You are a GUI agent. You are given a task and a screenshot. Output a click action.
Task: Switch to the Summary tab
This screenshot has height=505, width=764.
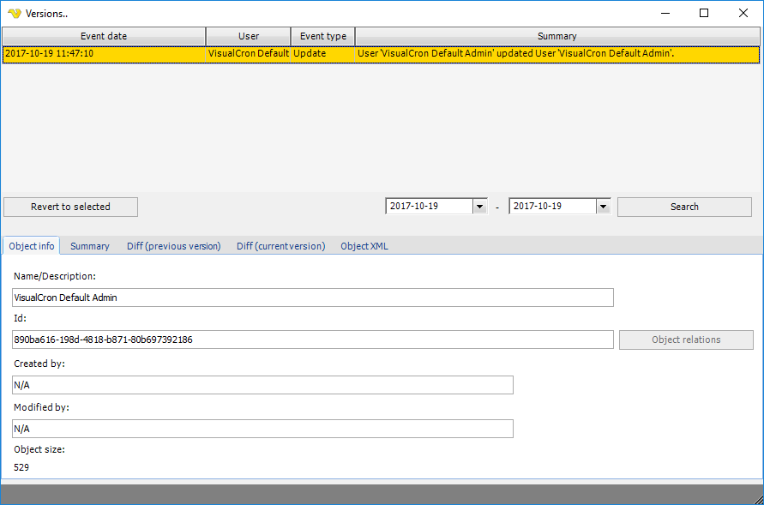[x=90, y=246]
